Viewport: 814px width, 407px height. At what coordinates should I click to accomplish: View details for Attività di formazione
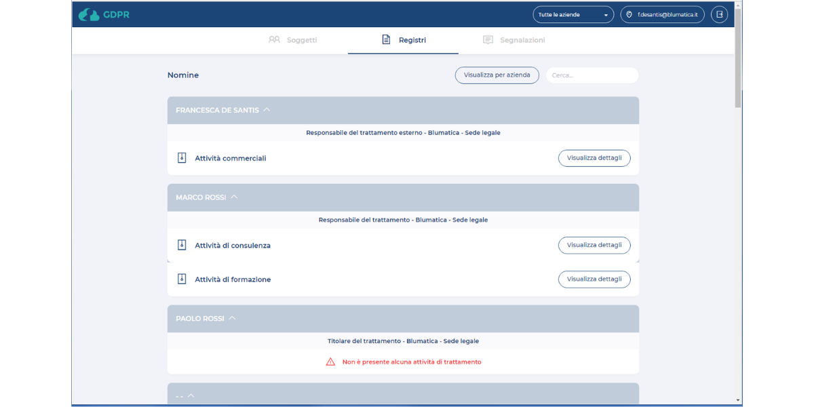[x=594, y=279]
